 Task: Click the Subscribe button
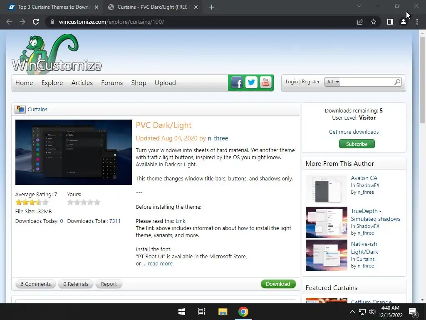click(357, 144)
